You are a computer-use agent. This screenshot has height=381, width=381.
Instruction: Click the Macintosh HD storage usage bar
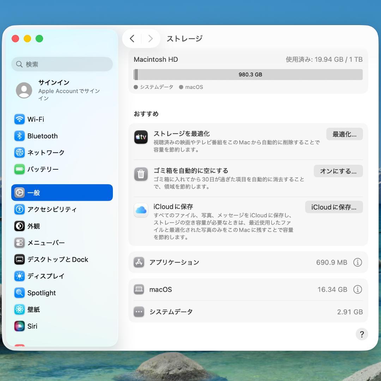point(248,74)
